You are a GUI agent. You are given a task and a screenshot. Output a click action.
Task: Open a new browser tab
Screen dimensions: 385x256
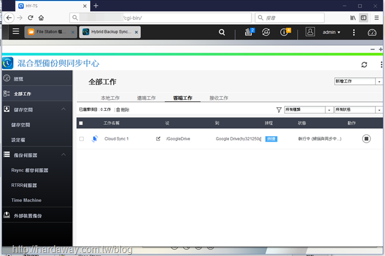pyautogui.click(x=96, y=5)
